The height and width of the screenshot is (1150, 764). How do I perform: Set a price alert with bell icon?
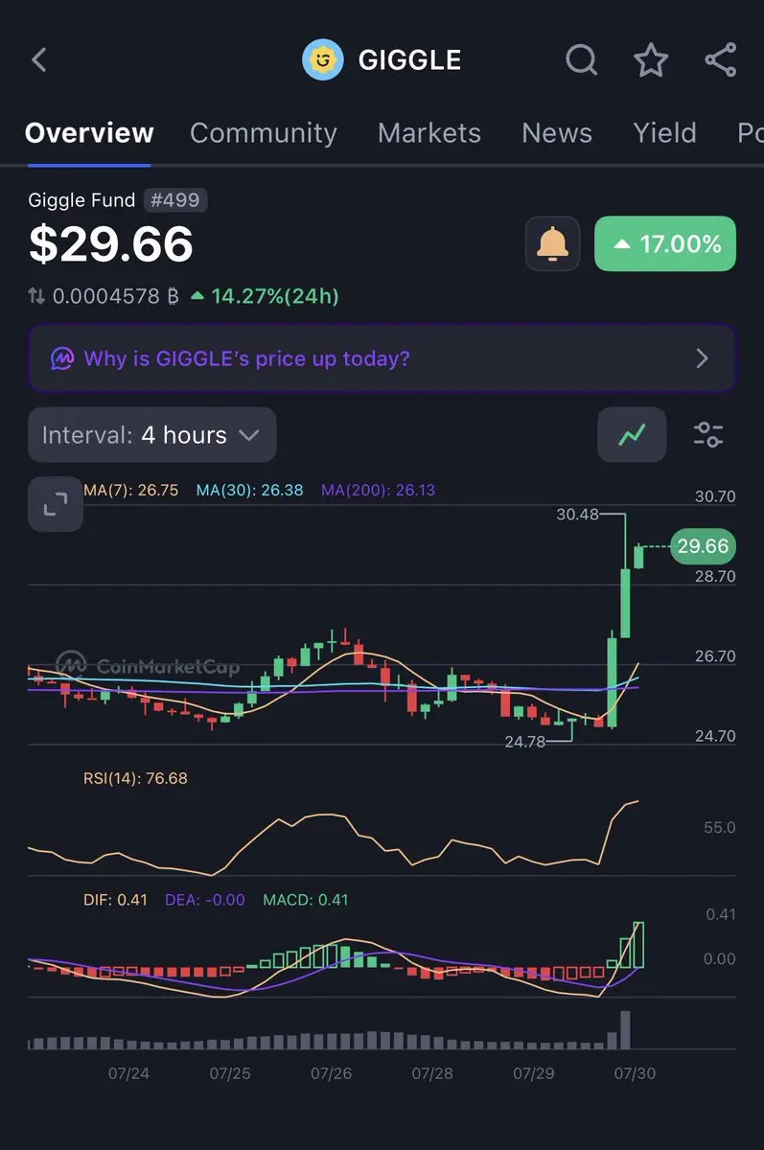pyautogui.click(x=553, y=243)
